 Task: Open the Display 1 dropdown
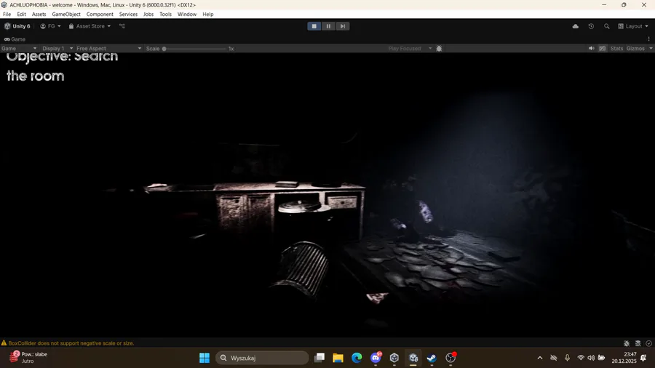tap(57, 49)
